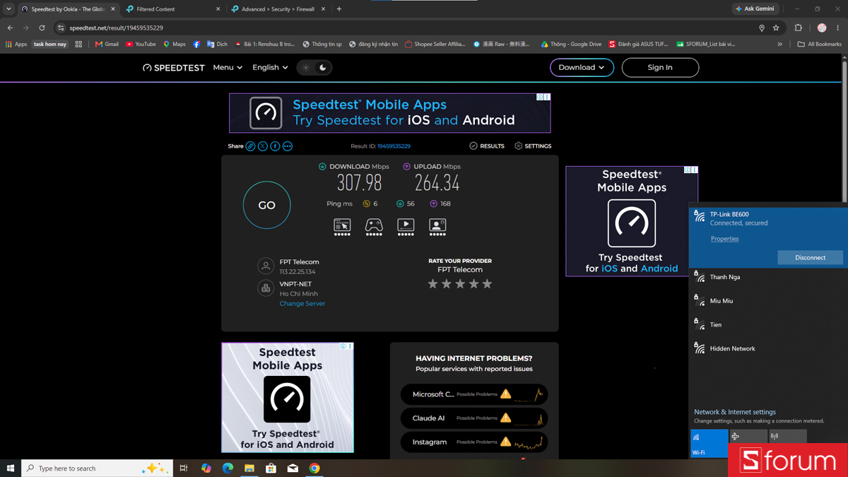Switch to dark mode moon toggle
Image resolution: width=848 pixels, height=477 pixels.
click(x=323, y=68)
